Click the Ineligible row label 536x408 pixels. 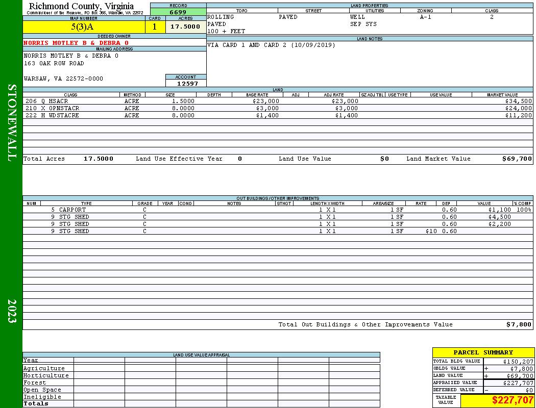tap(42, 397)
